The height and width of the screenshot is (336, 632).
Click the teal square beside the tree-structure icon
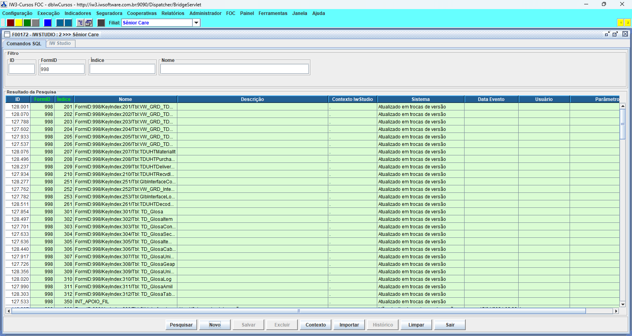point(68,22)
